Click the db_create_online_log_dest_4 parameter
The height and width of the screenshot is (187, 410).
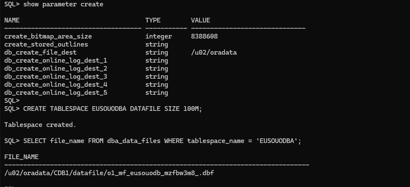point(55,85)
